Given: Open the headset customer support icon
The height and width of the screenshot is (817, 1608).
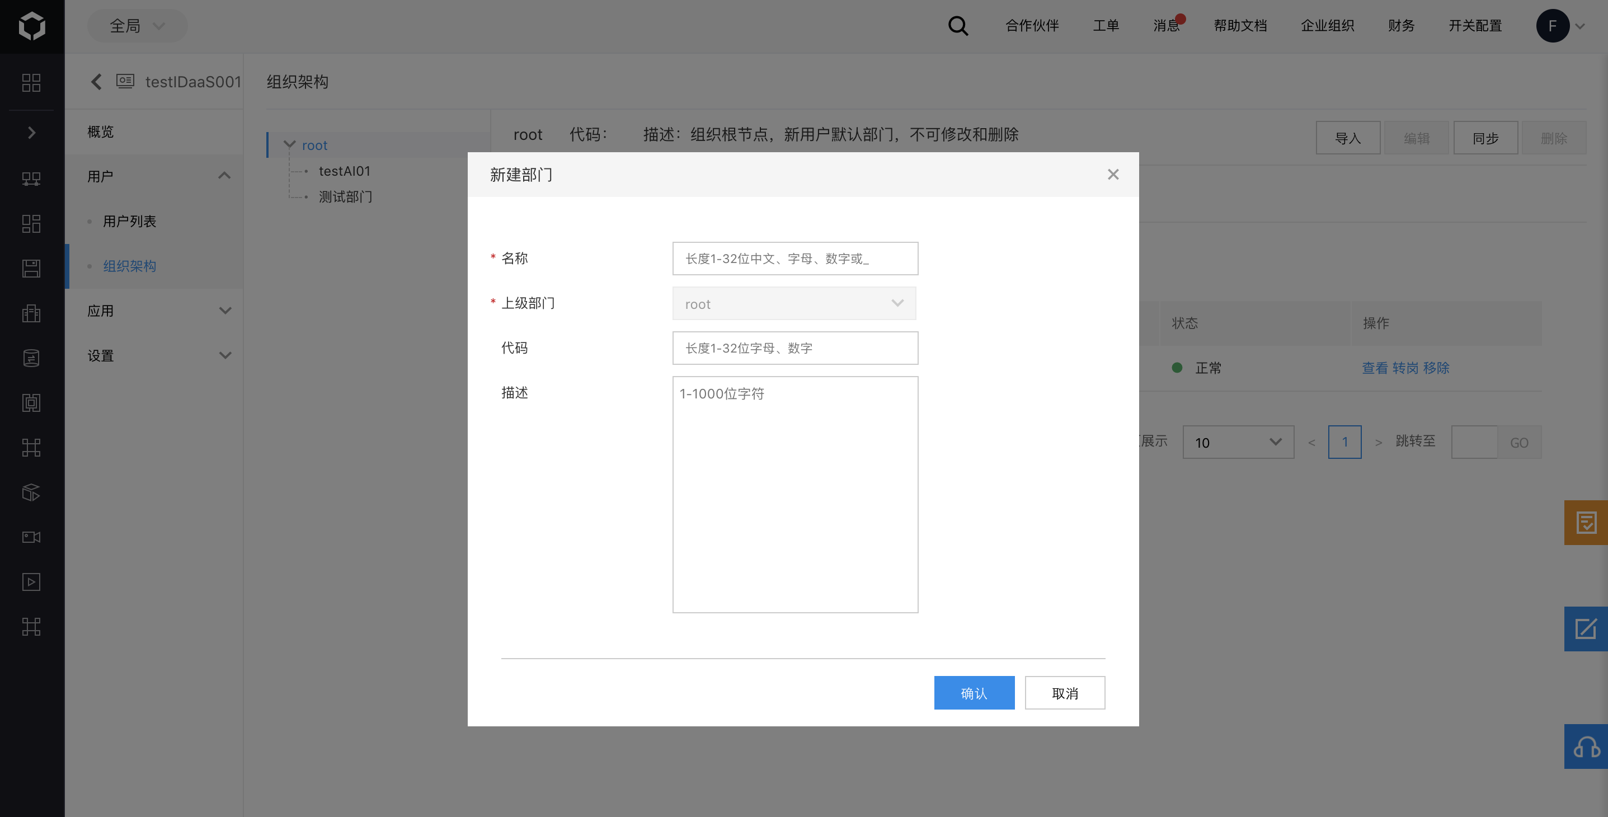Looking at the screenshot, I should (1586, 746).
